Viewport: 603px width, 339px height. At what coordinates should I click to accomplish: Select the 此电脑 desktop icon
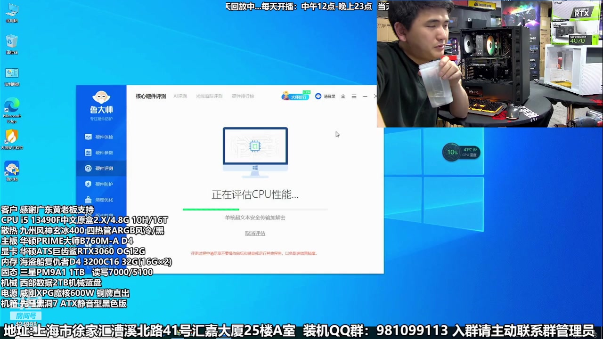coord(12,13)
